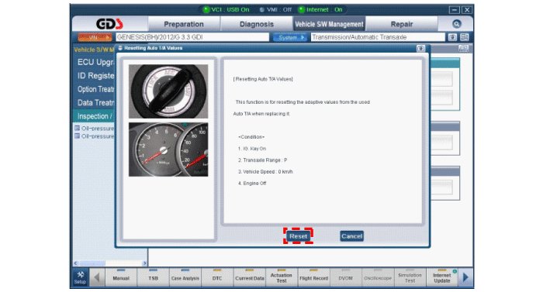Click the Reset button

point(298,236)
